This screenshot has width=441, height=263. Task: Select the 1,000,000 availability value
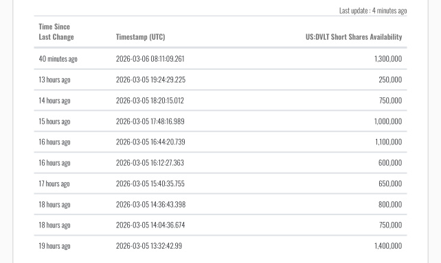point(388,121)
